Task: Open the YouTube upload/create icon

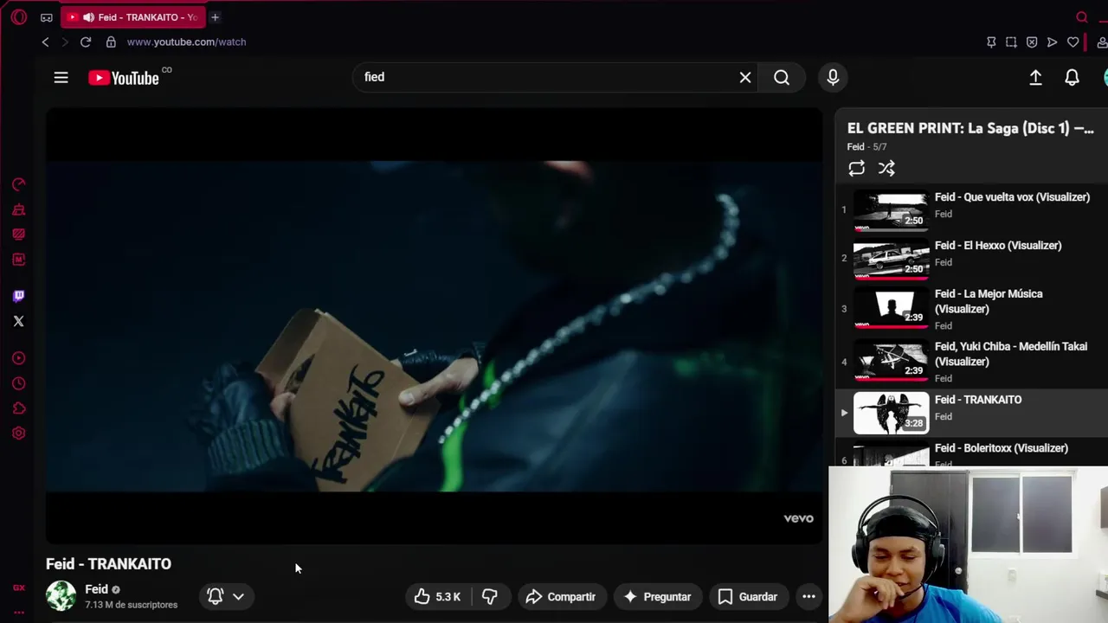Action: pyautogui.click(x=1035, y=78)
